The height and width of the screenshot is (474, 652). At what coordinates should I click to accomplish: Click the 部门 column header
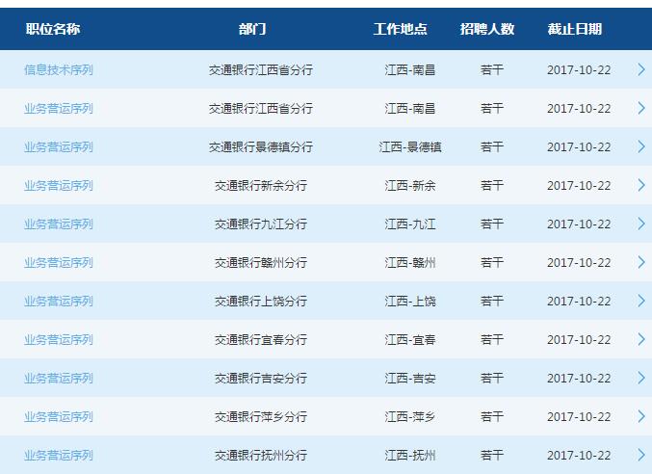coord(252,29)
